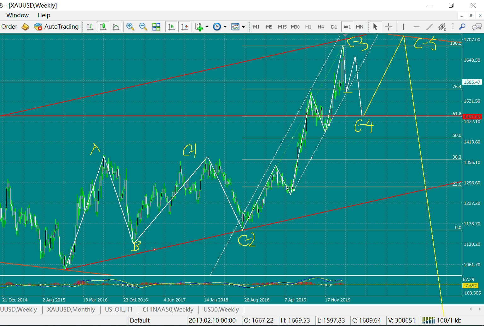Click the yellow -7.657 indicator value
The height and width of the screenshot is (326, 484).
click(x=470, y=286)
